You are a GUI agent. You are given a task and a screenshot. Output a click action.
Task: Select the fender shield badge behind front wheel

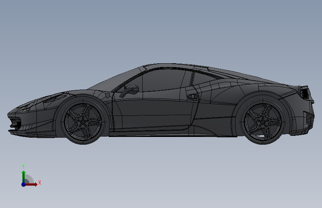click(x=108, y=95)
